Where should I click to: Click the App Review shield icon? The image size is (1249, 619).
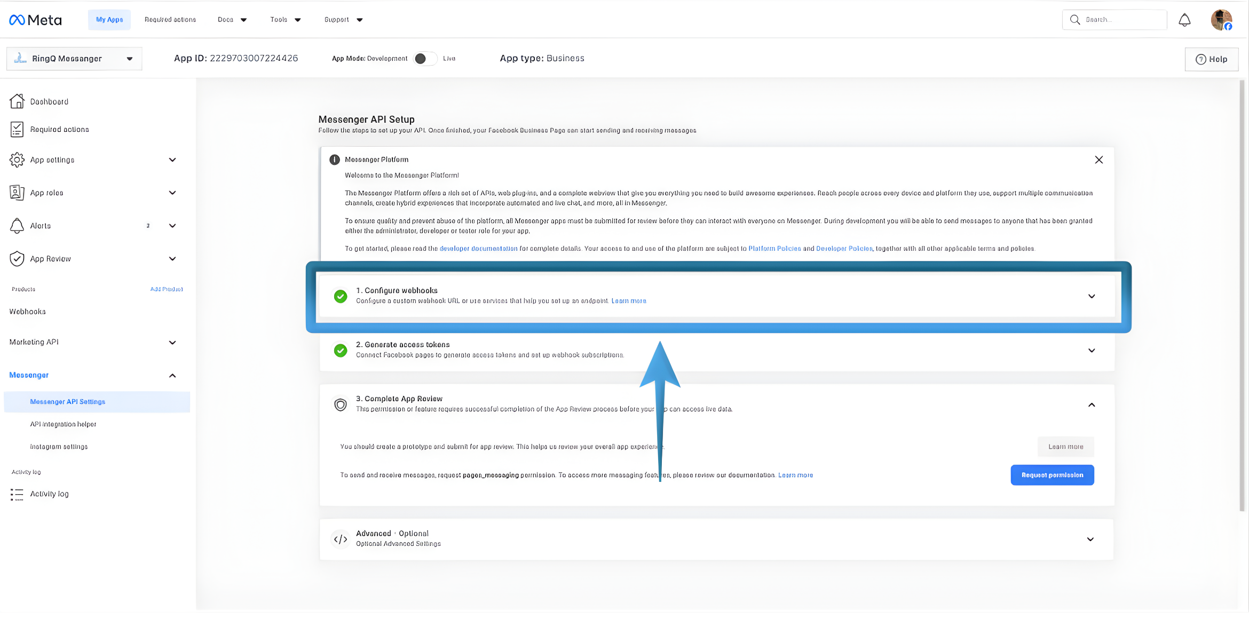tap(17, 258)
